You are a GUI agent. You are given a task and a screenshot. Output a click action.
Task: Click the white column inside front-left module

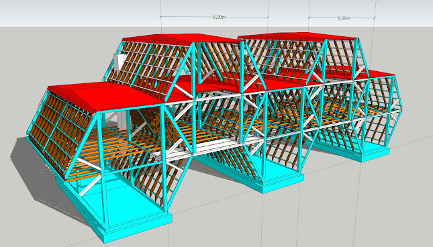(122, 119)
